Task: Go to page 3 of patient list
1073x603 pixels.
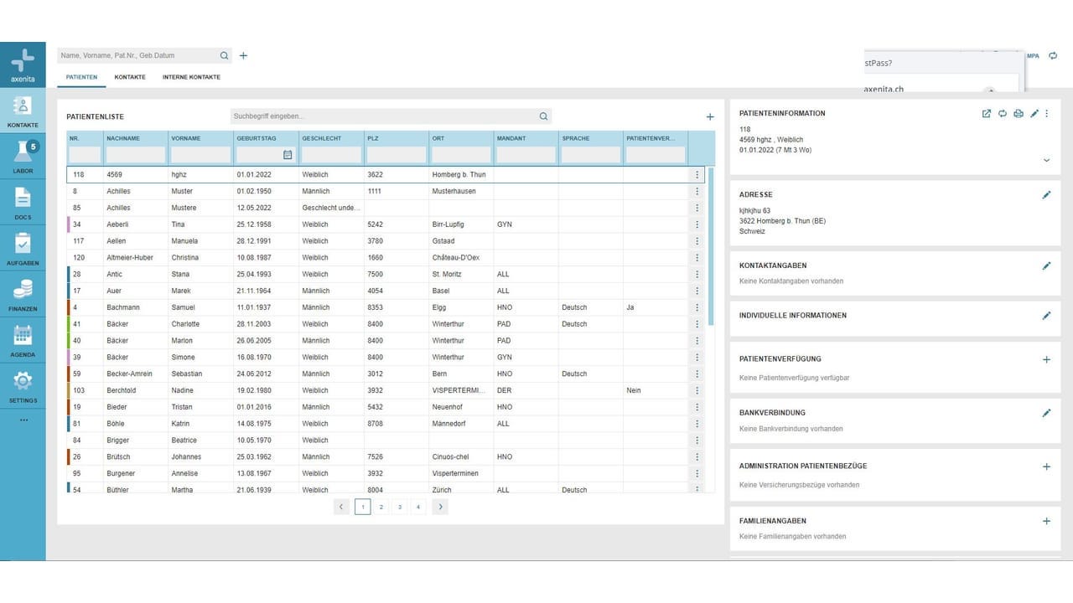Action: click(x=400, y=507)
